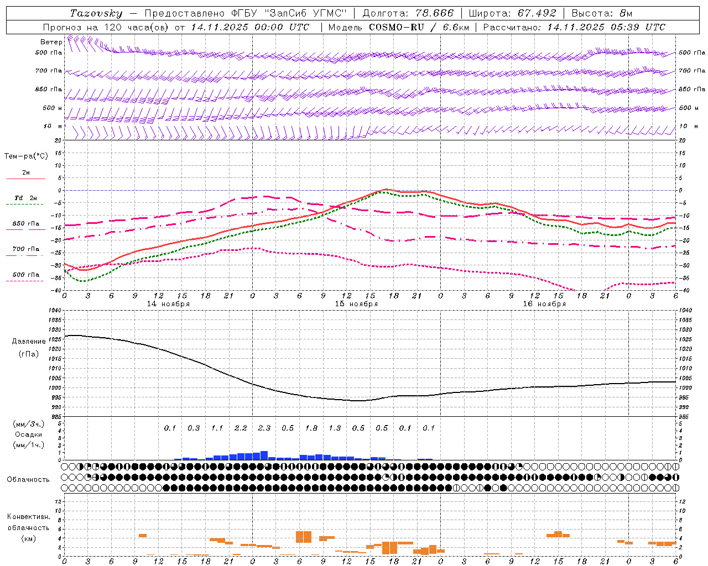Click the "2м" temperature legend entry
This screenshot has height=566, width=708.
coord(26,173)
